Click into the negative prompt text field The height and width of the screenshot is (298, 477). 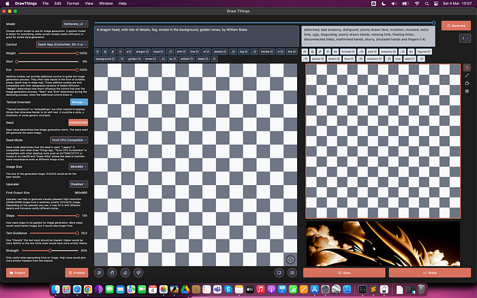(x=368, y=36)
